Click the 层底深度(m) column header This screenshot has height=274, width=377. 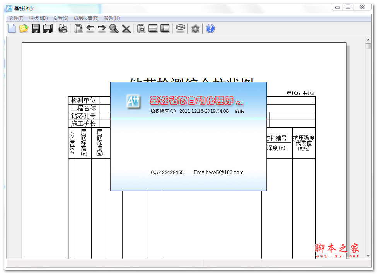pos(99,143)
